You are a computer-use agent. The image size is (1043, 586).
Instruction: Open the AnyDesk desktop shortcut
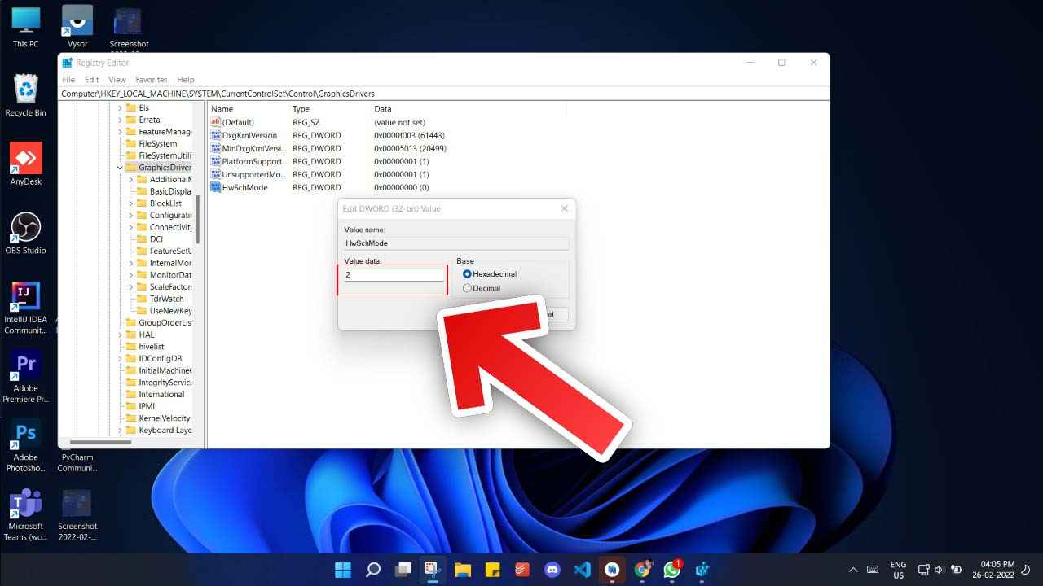pos(26,164)
